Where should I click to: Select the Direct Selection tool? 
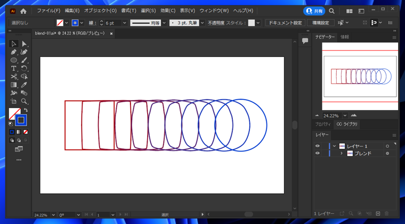[x=24, y=44]
